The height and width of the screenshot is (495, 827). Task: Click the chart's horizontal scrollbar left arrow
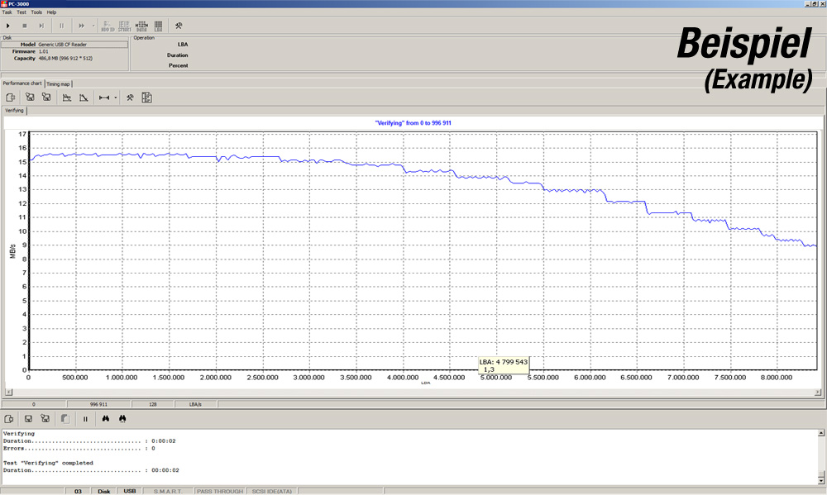pos(8,392)
